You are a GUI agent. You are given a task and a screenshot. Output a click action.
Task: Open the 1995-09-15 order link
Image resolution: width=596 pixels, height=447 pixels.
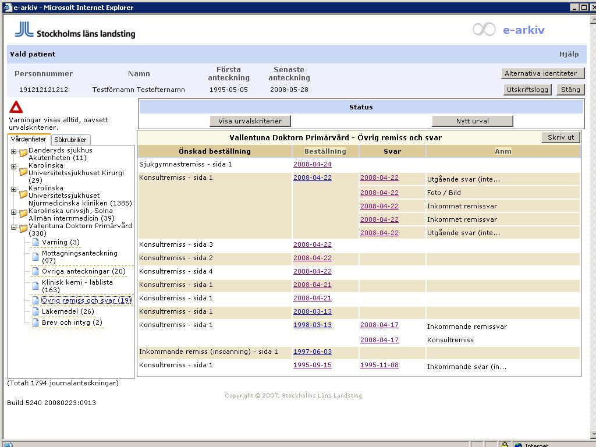point(313,365)
